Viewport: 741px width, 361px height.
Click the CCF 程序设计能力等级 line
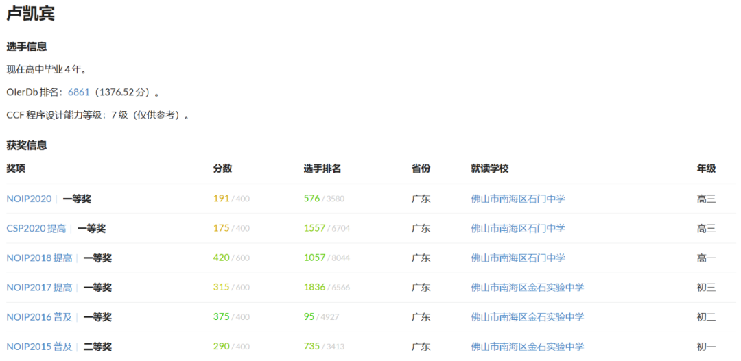coord(98,115)
